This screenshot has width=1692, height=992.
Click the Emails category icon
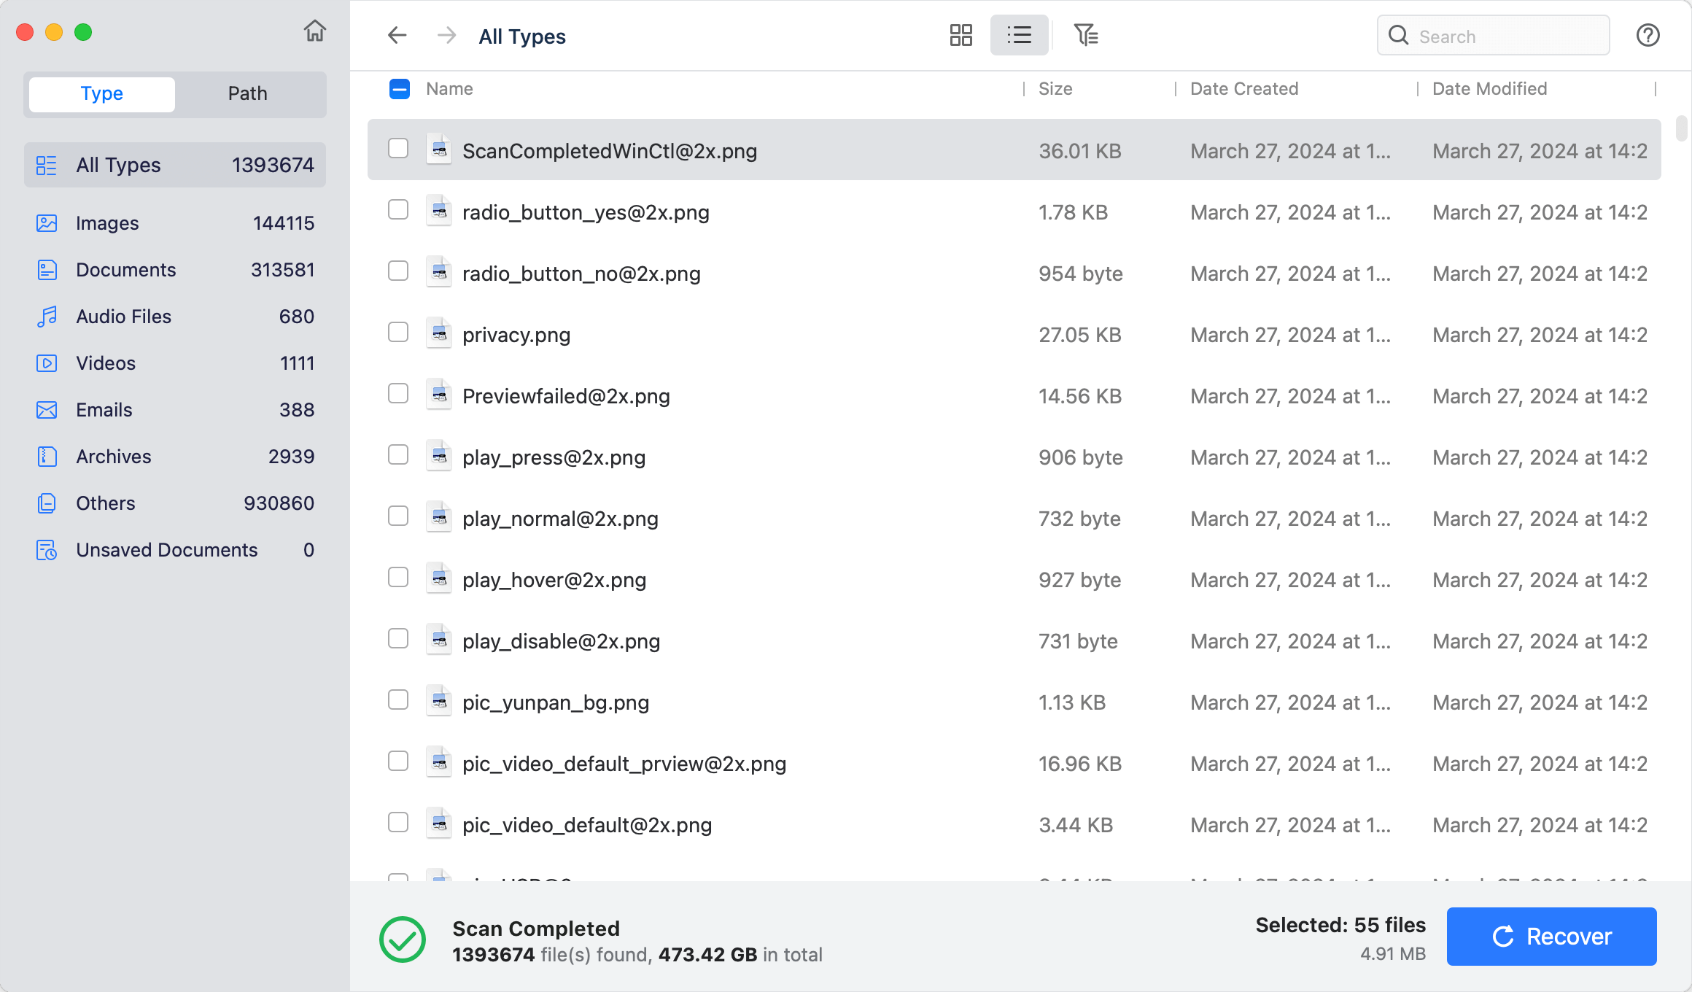pos(46,410)
